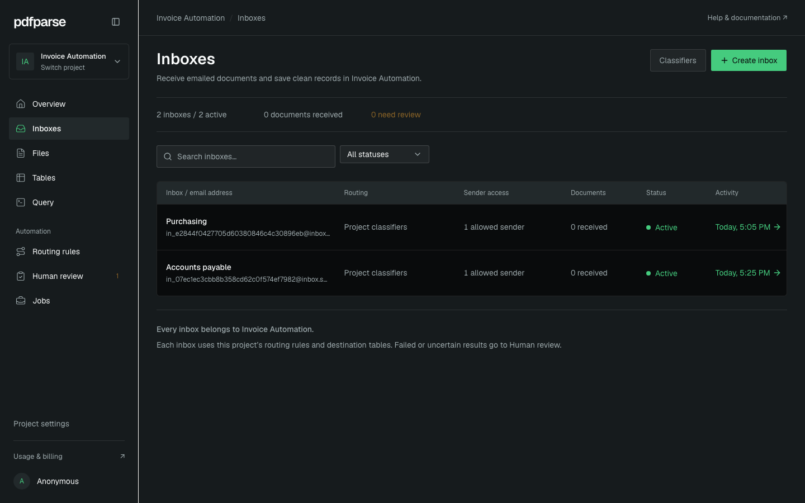Viewport: 805px width, 503px height.
Task: Click the Status column header
Action: pos(656,193)
